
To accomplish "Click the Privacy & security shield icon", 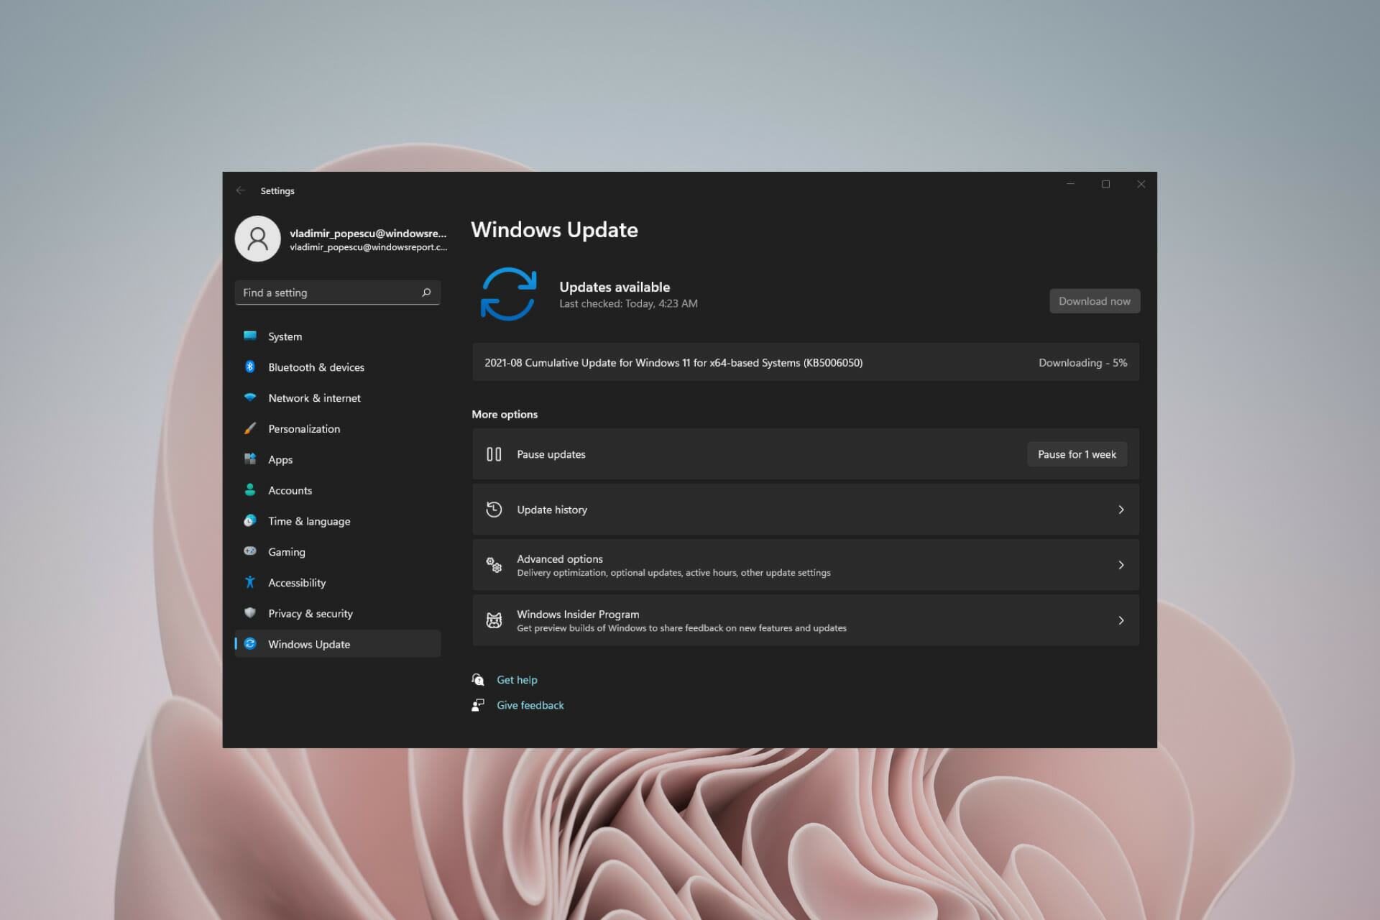I will (x=250, y=613).
